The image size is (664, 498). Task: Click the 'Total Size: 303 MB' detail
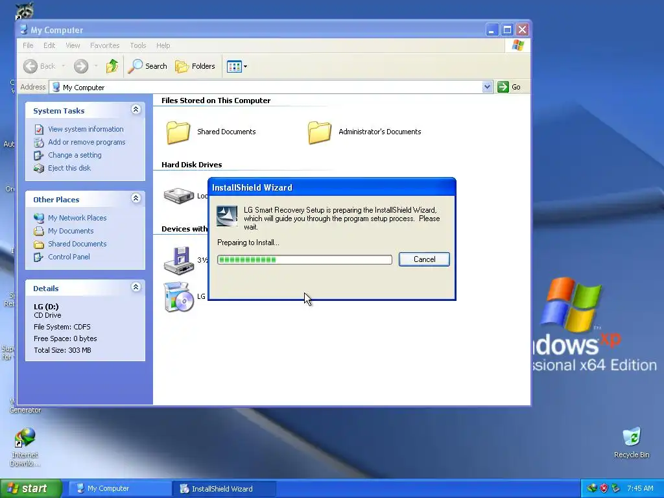tap(62, 350)
